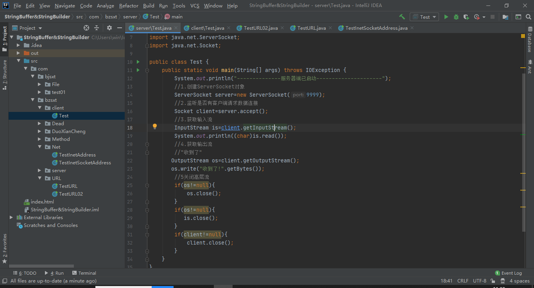Open the VCS menu
The width and height of the screenshot is (534, 288).
pyautogui.click(x=195, y=5)
